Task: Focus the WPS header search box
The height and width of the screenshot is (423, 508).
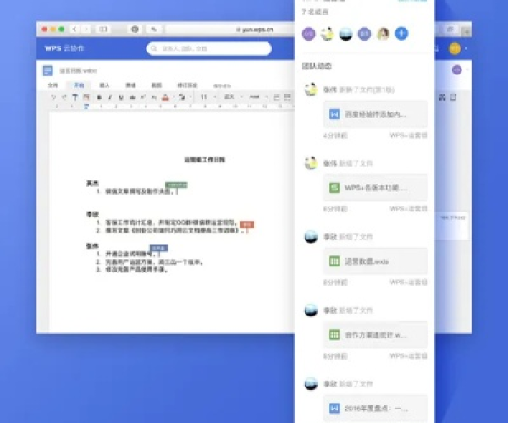Action: [209, 48]
